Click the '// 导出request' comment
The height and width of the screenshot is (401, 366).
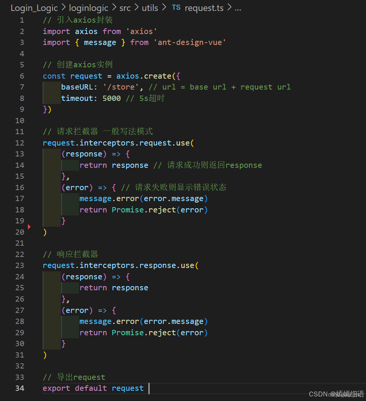[x=74, y=377]
